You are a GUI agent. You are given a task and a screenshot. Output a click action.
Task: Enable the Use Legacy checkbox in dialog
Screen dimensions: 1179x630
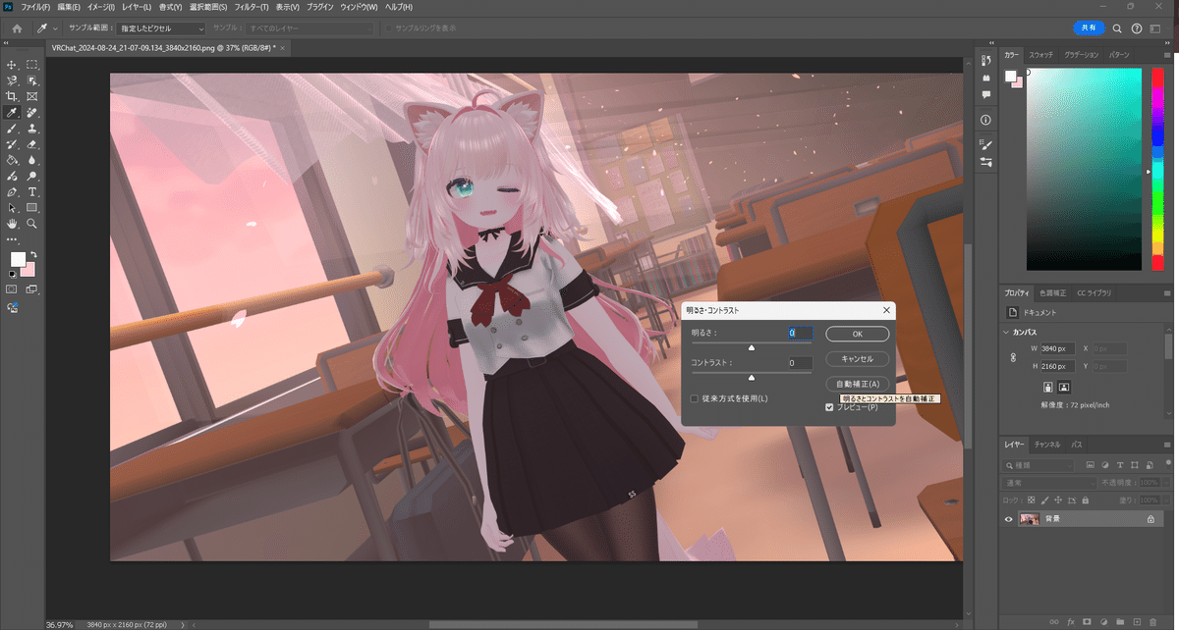pyautogui.click(x=694, y=398)
